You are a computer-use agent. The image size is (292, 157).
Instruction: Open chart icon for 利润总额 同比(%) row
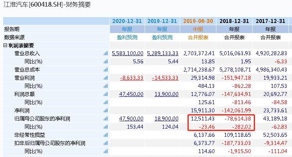[x=106, y=103]
